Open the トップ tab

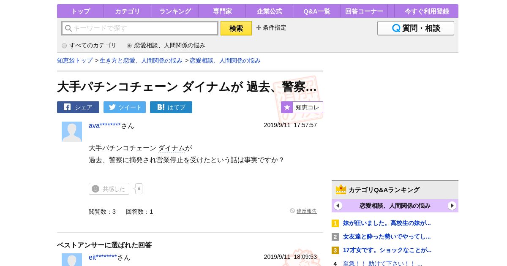click(x=80, y=11)
